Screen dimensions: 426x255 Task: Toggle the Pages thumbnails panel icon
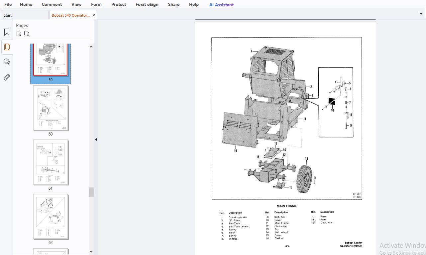(7, 47)
